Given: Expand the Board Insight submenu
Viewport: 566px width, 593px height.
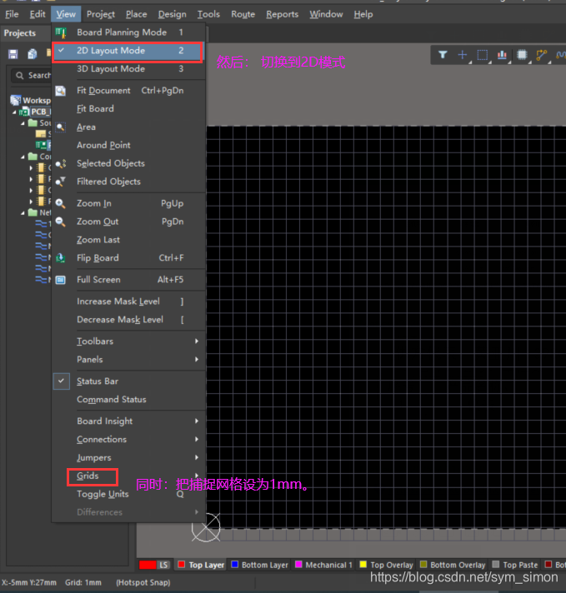Looking at the screenshot, I should (104, 421).
